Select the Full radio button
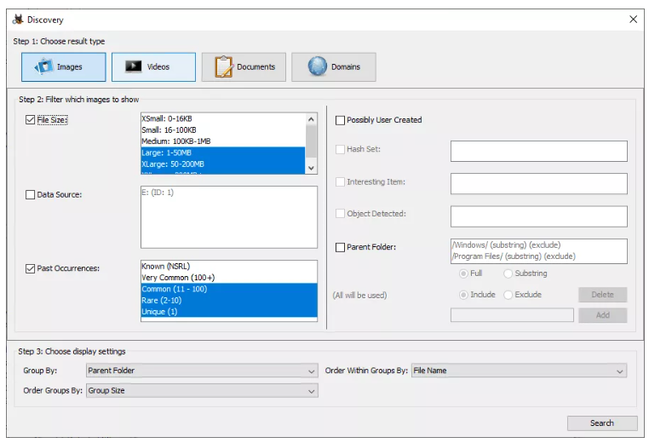 coord(463,273)
